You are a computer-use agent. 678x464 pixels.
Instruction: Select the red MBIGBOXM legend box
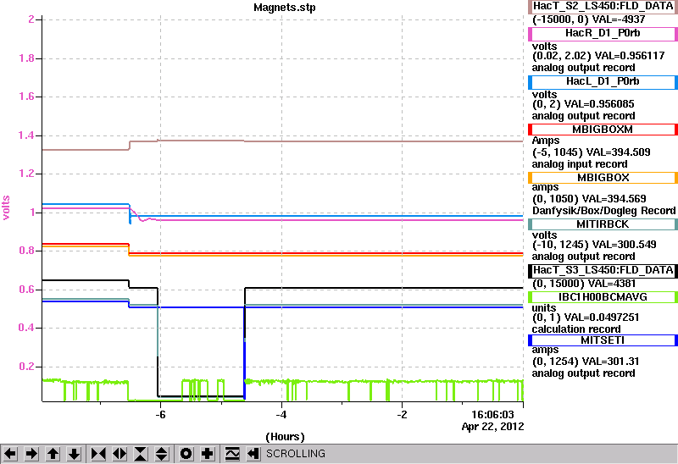pos(603,130)
